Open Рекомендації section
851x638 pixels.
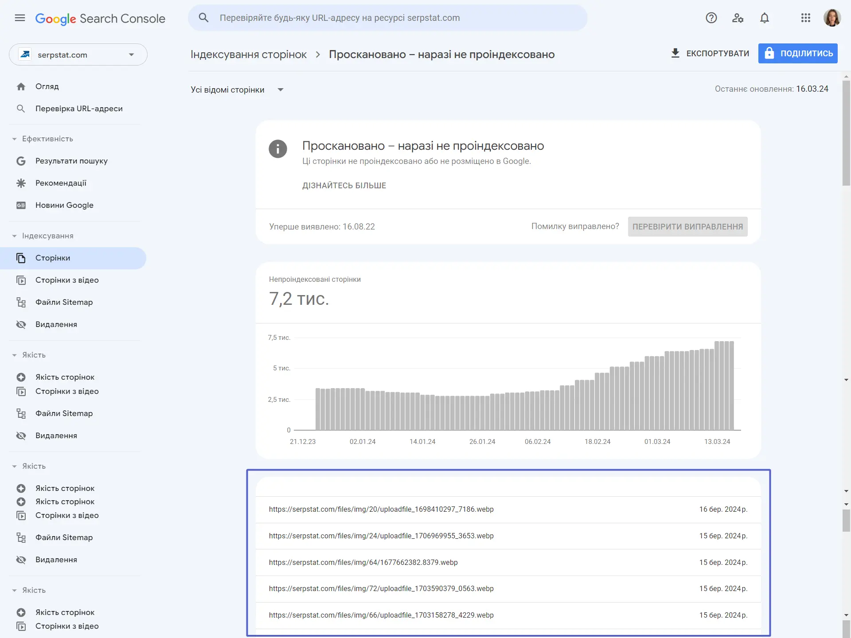click(61, 183)
